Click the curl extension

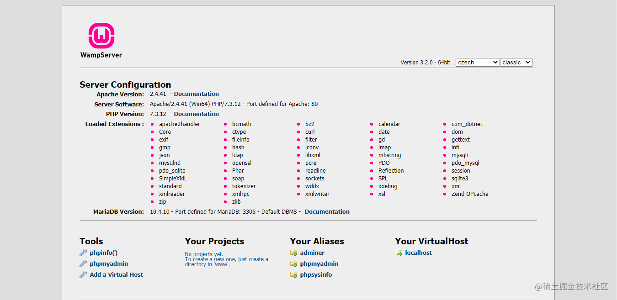point(309,132)
